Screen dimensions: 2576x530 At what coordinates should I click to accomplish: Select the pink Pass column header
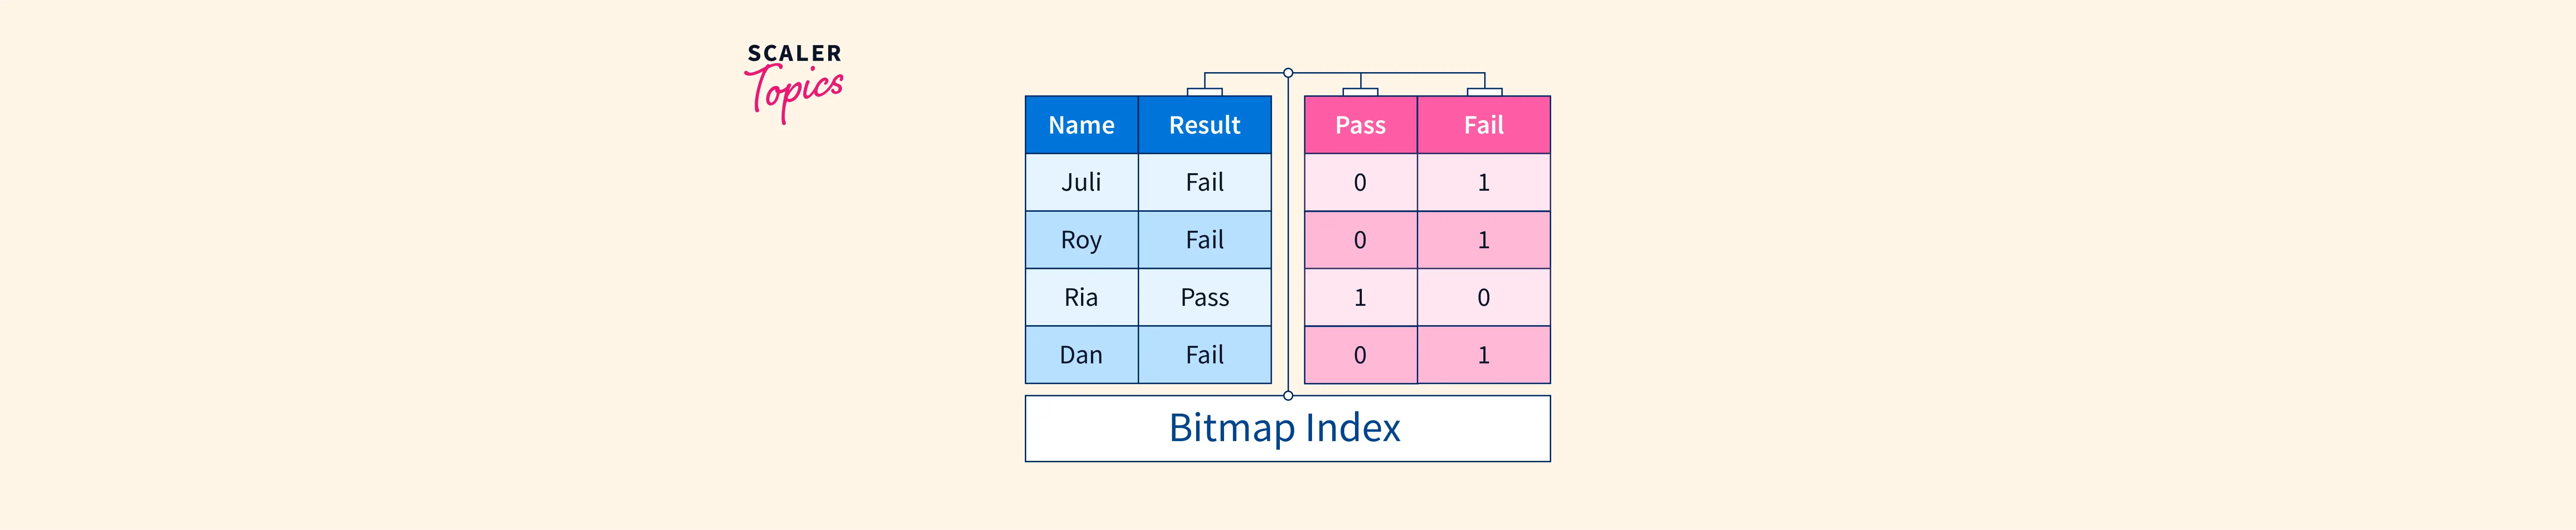point(1360,125)
